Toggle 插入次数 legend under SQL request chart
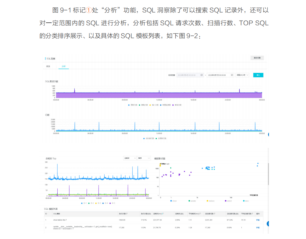306x239 pixels. tap(154, 105)
